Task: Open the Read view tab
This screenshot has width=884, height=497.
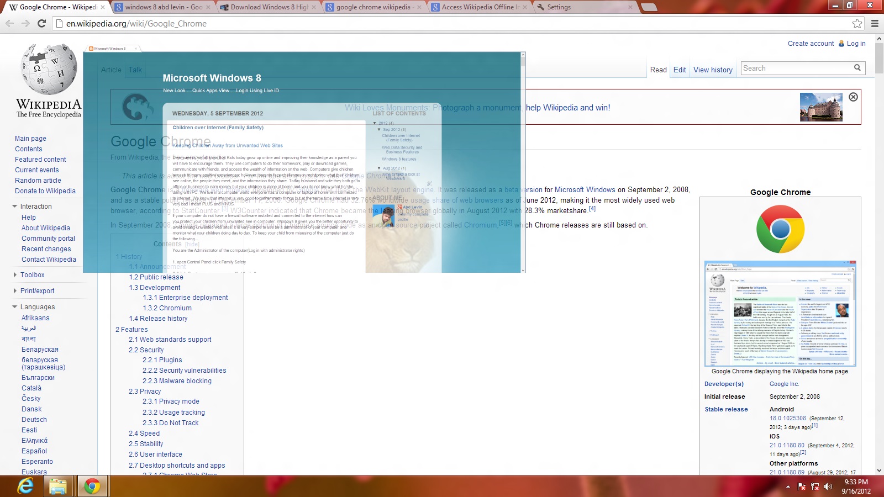Action: click(658, 70)
